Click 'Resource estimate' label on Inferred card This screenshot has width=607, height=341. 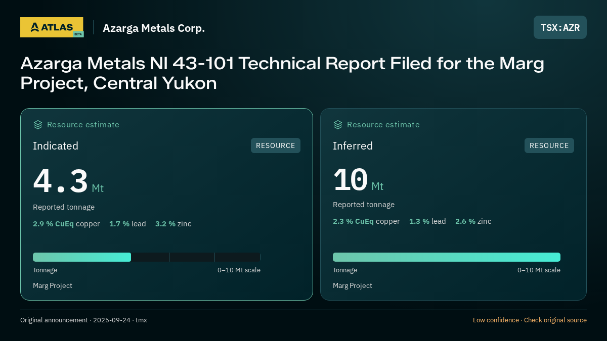[x=383, y=125]
